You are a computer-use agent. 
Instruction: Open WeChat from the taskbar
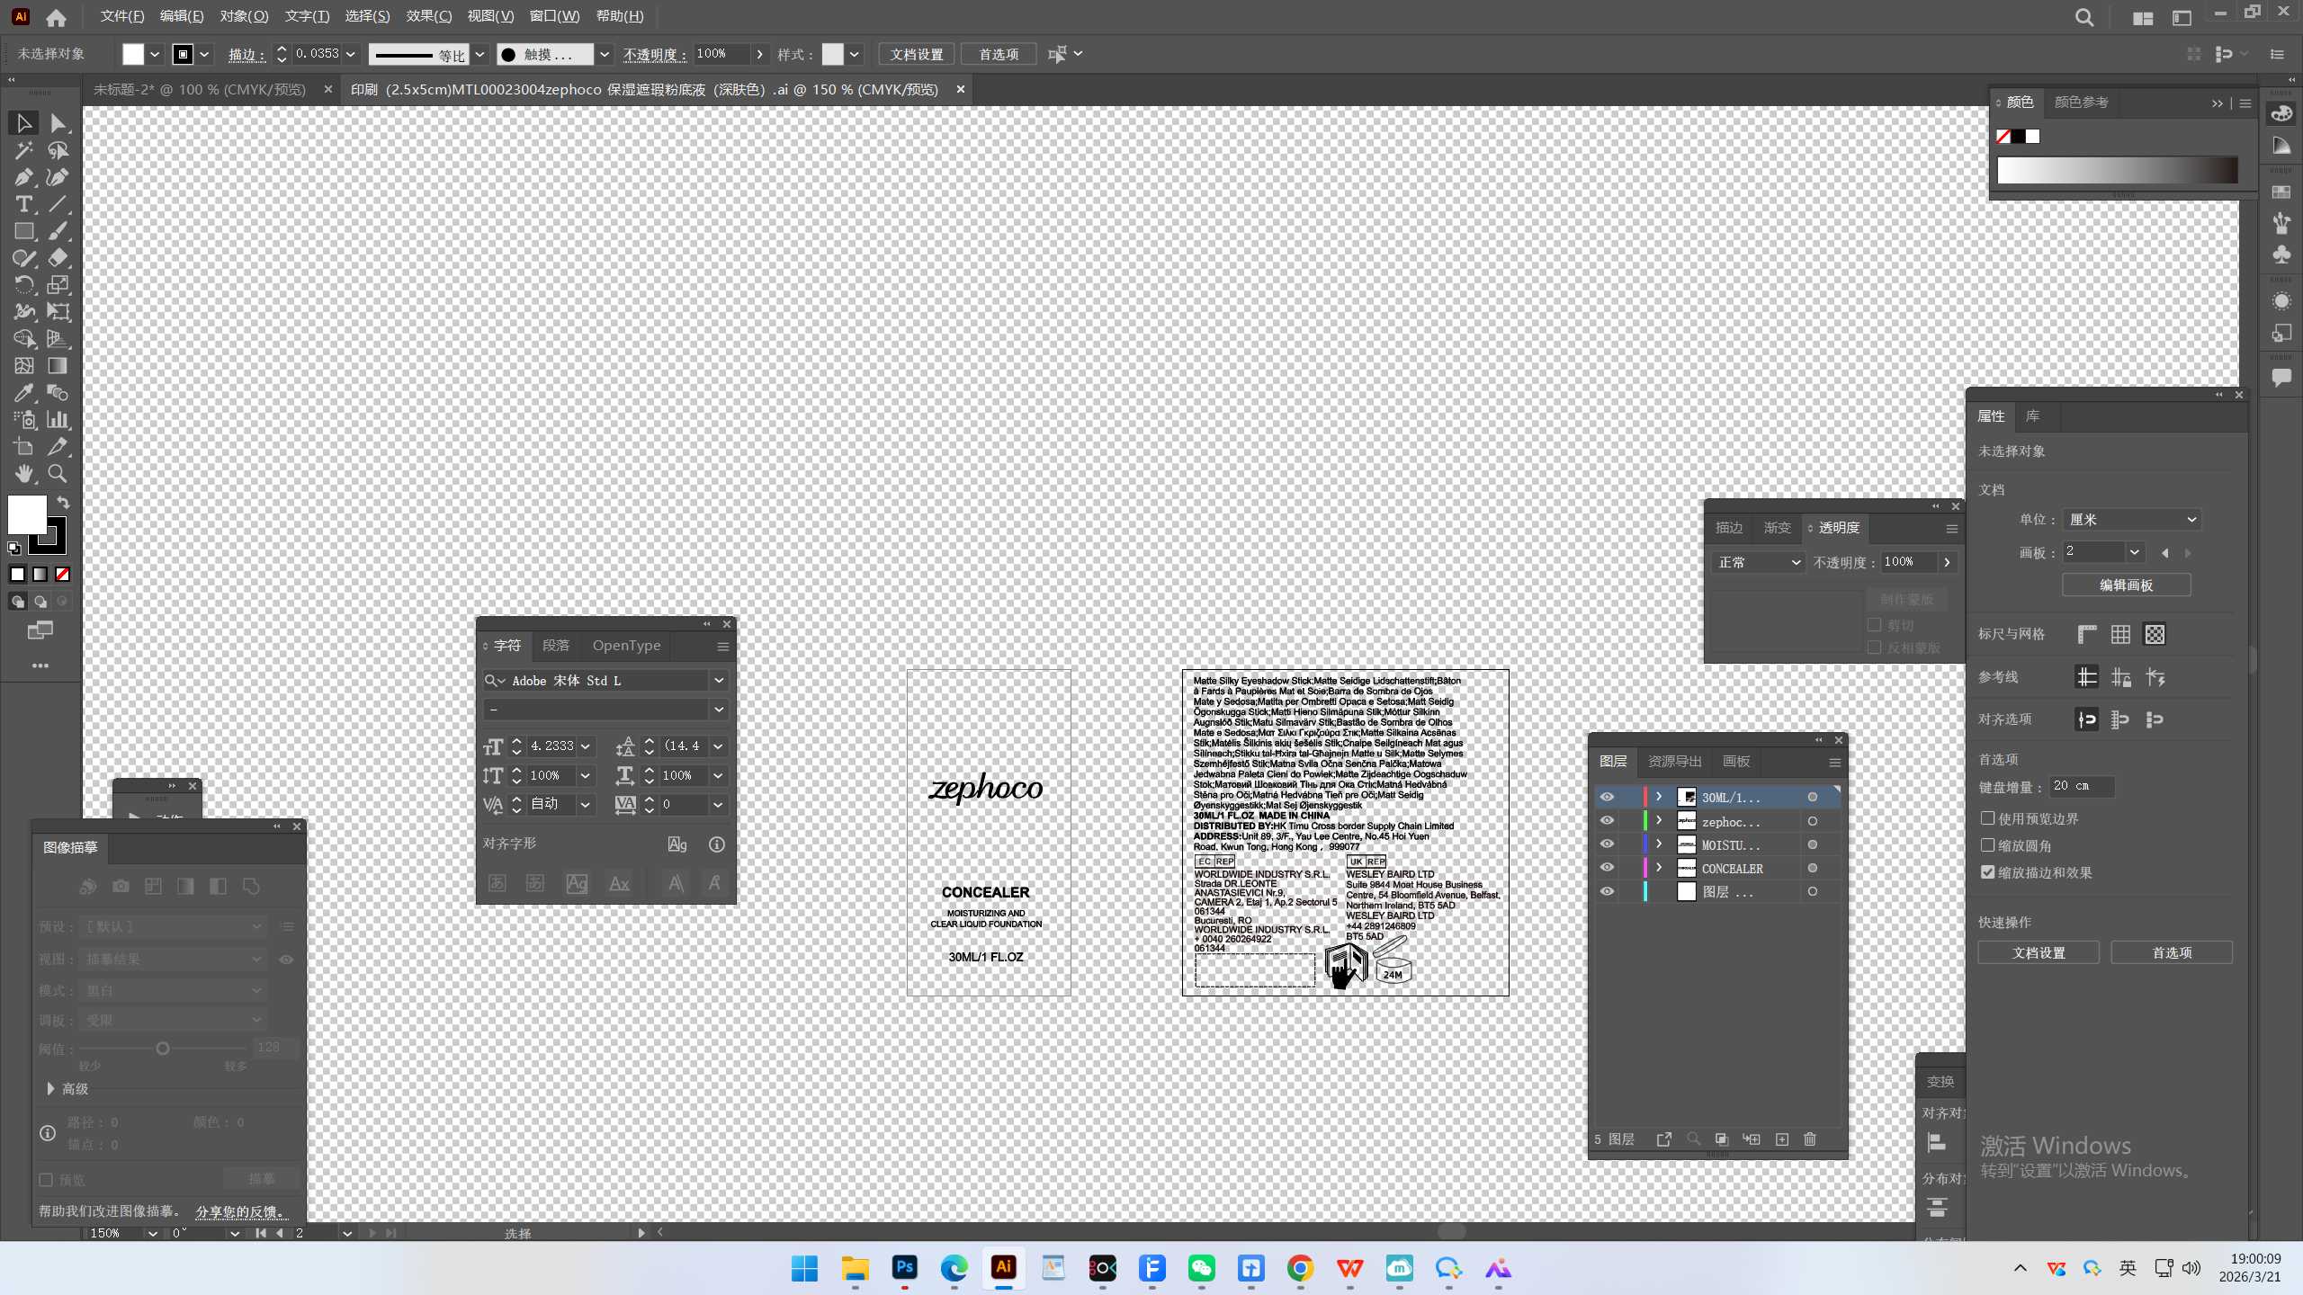[x=1202, y=1268]
